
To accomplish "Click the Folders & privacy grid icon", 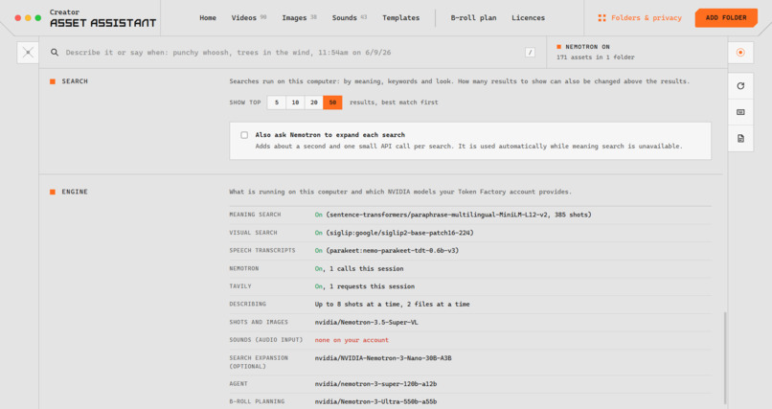I will [x=602, y=17].
